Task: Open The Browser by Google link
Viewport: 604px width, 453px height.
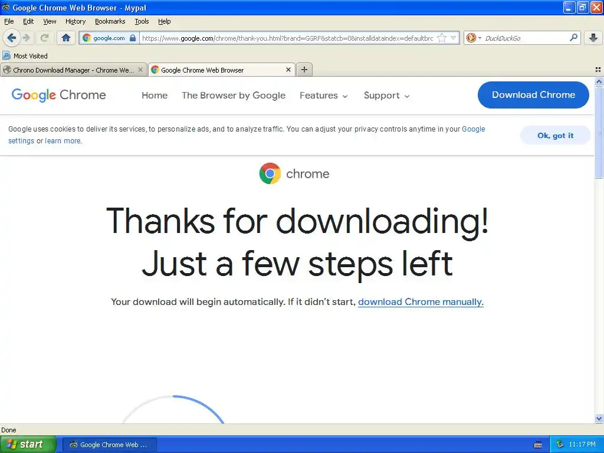Action: [234, 95]
